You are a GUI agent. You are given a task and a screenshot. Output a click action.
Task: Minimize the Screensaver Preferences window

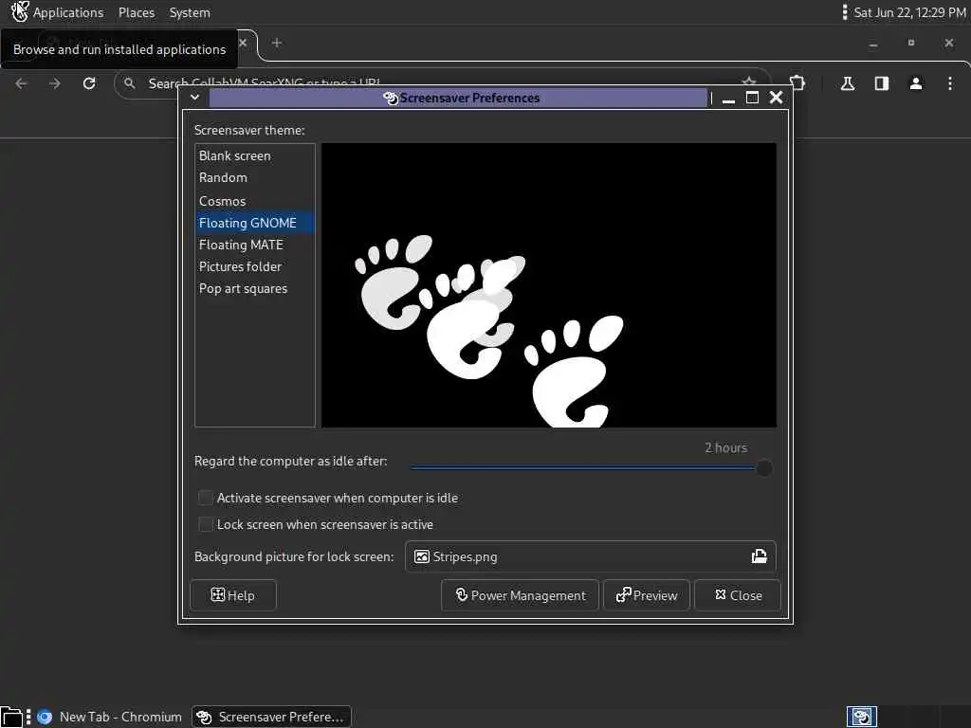tap(729, 98)
